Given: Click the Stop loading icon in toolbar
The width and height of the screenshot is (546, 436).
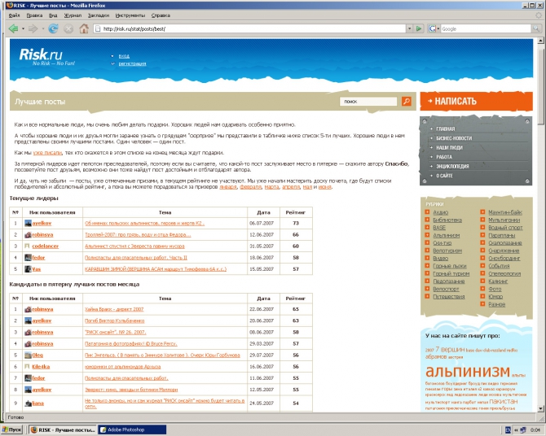Looking at the screenshot, I should click(x=68, y=28).
